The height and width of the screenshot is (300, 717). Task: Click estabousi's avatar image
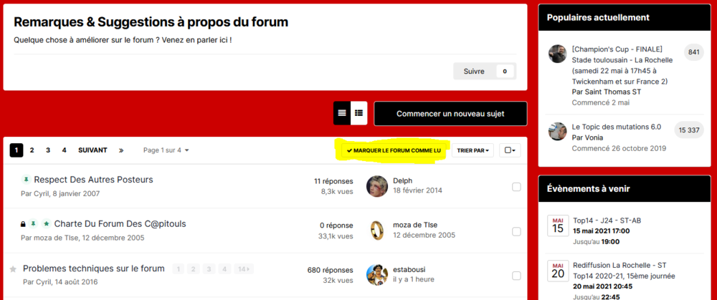click(377, 274)
